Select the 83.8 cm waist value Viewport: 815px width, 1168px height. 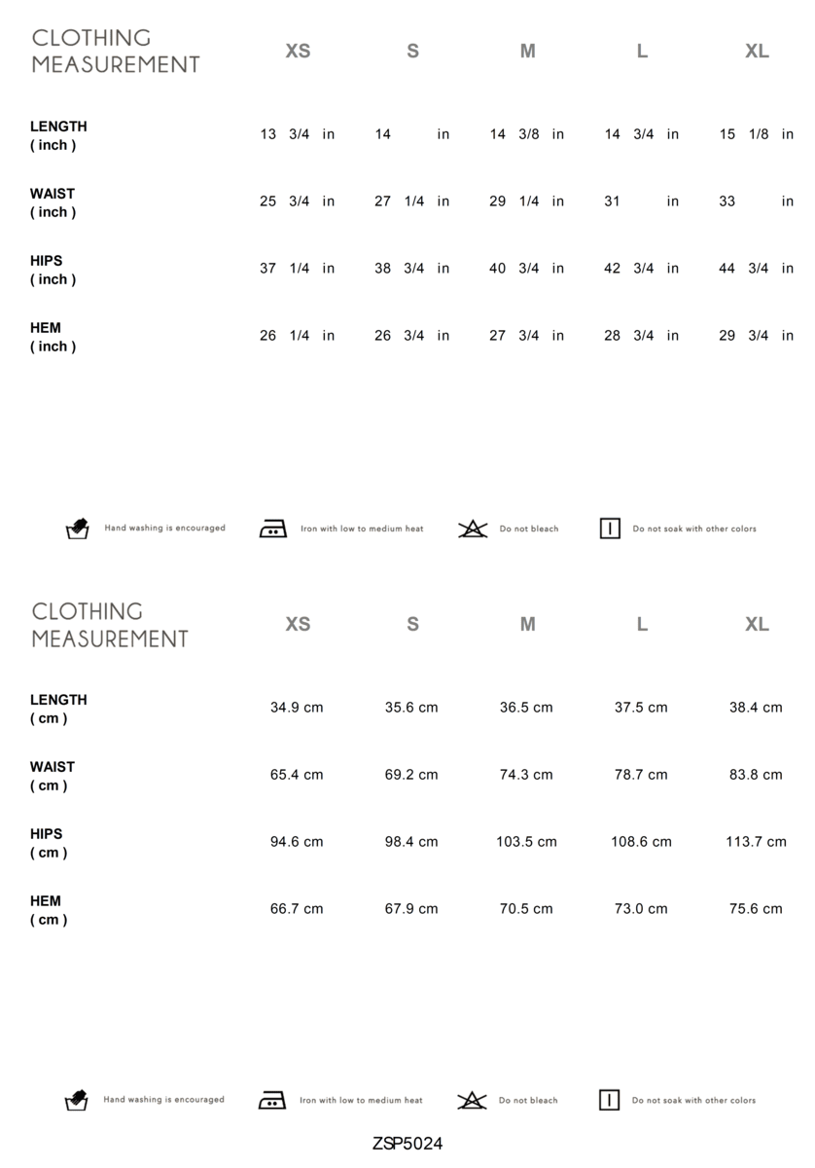pos(756,775)
